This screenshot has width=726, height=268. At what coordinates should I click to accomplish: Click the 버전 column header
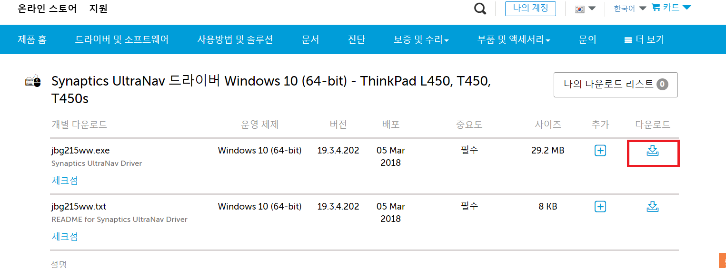338,125
